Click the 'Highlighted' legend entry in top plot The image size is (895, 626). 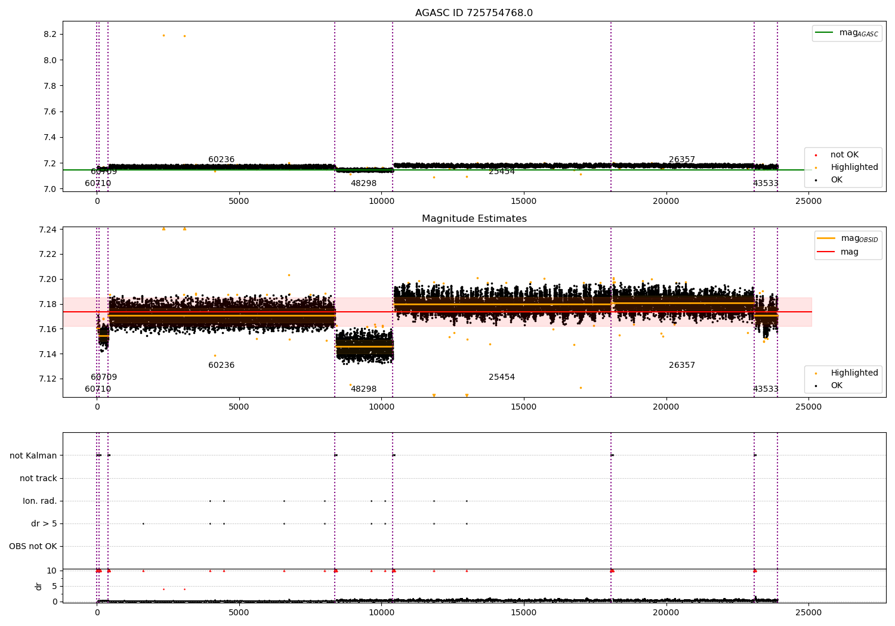click(847, 168)
